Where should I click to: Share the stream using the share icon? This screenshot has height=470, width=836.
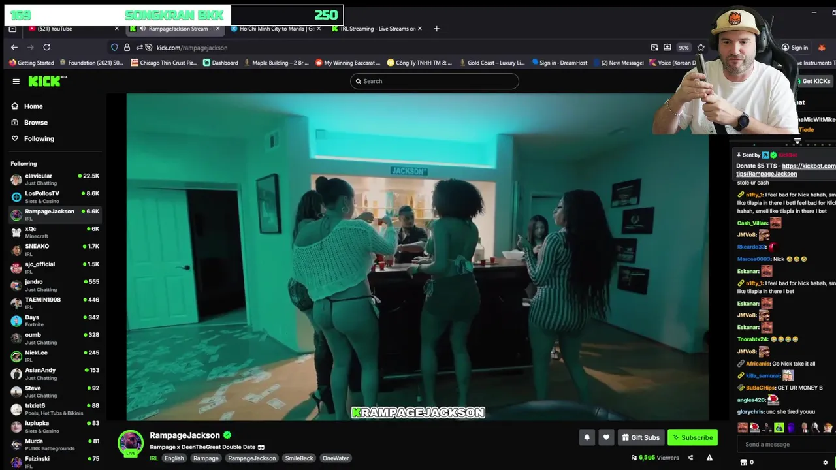tap(690, 458)
